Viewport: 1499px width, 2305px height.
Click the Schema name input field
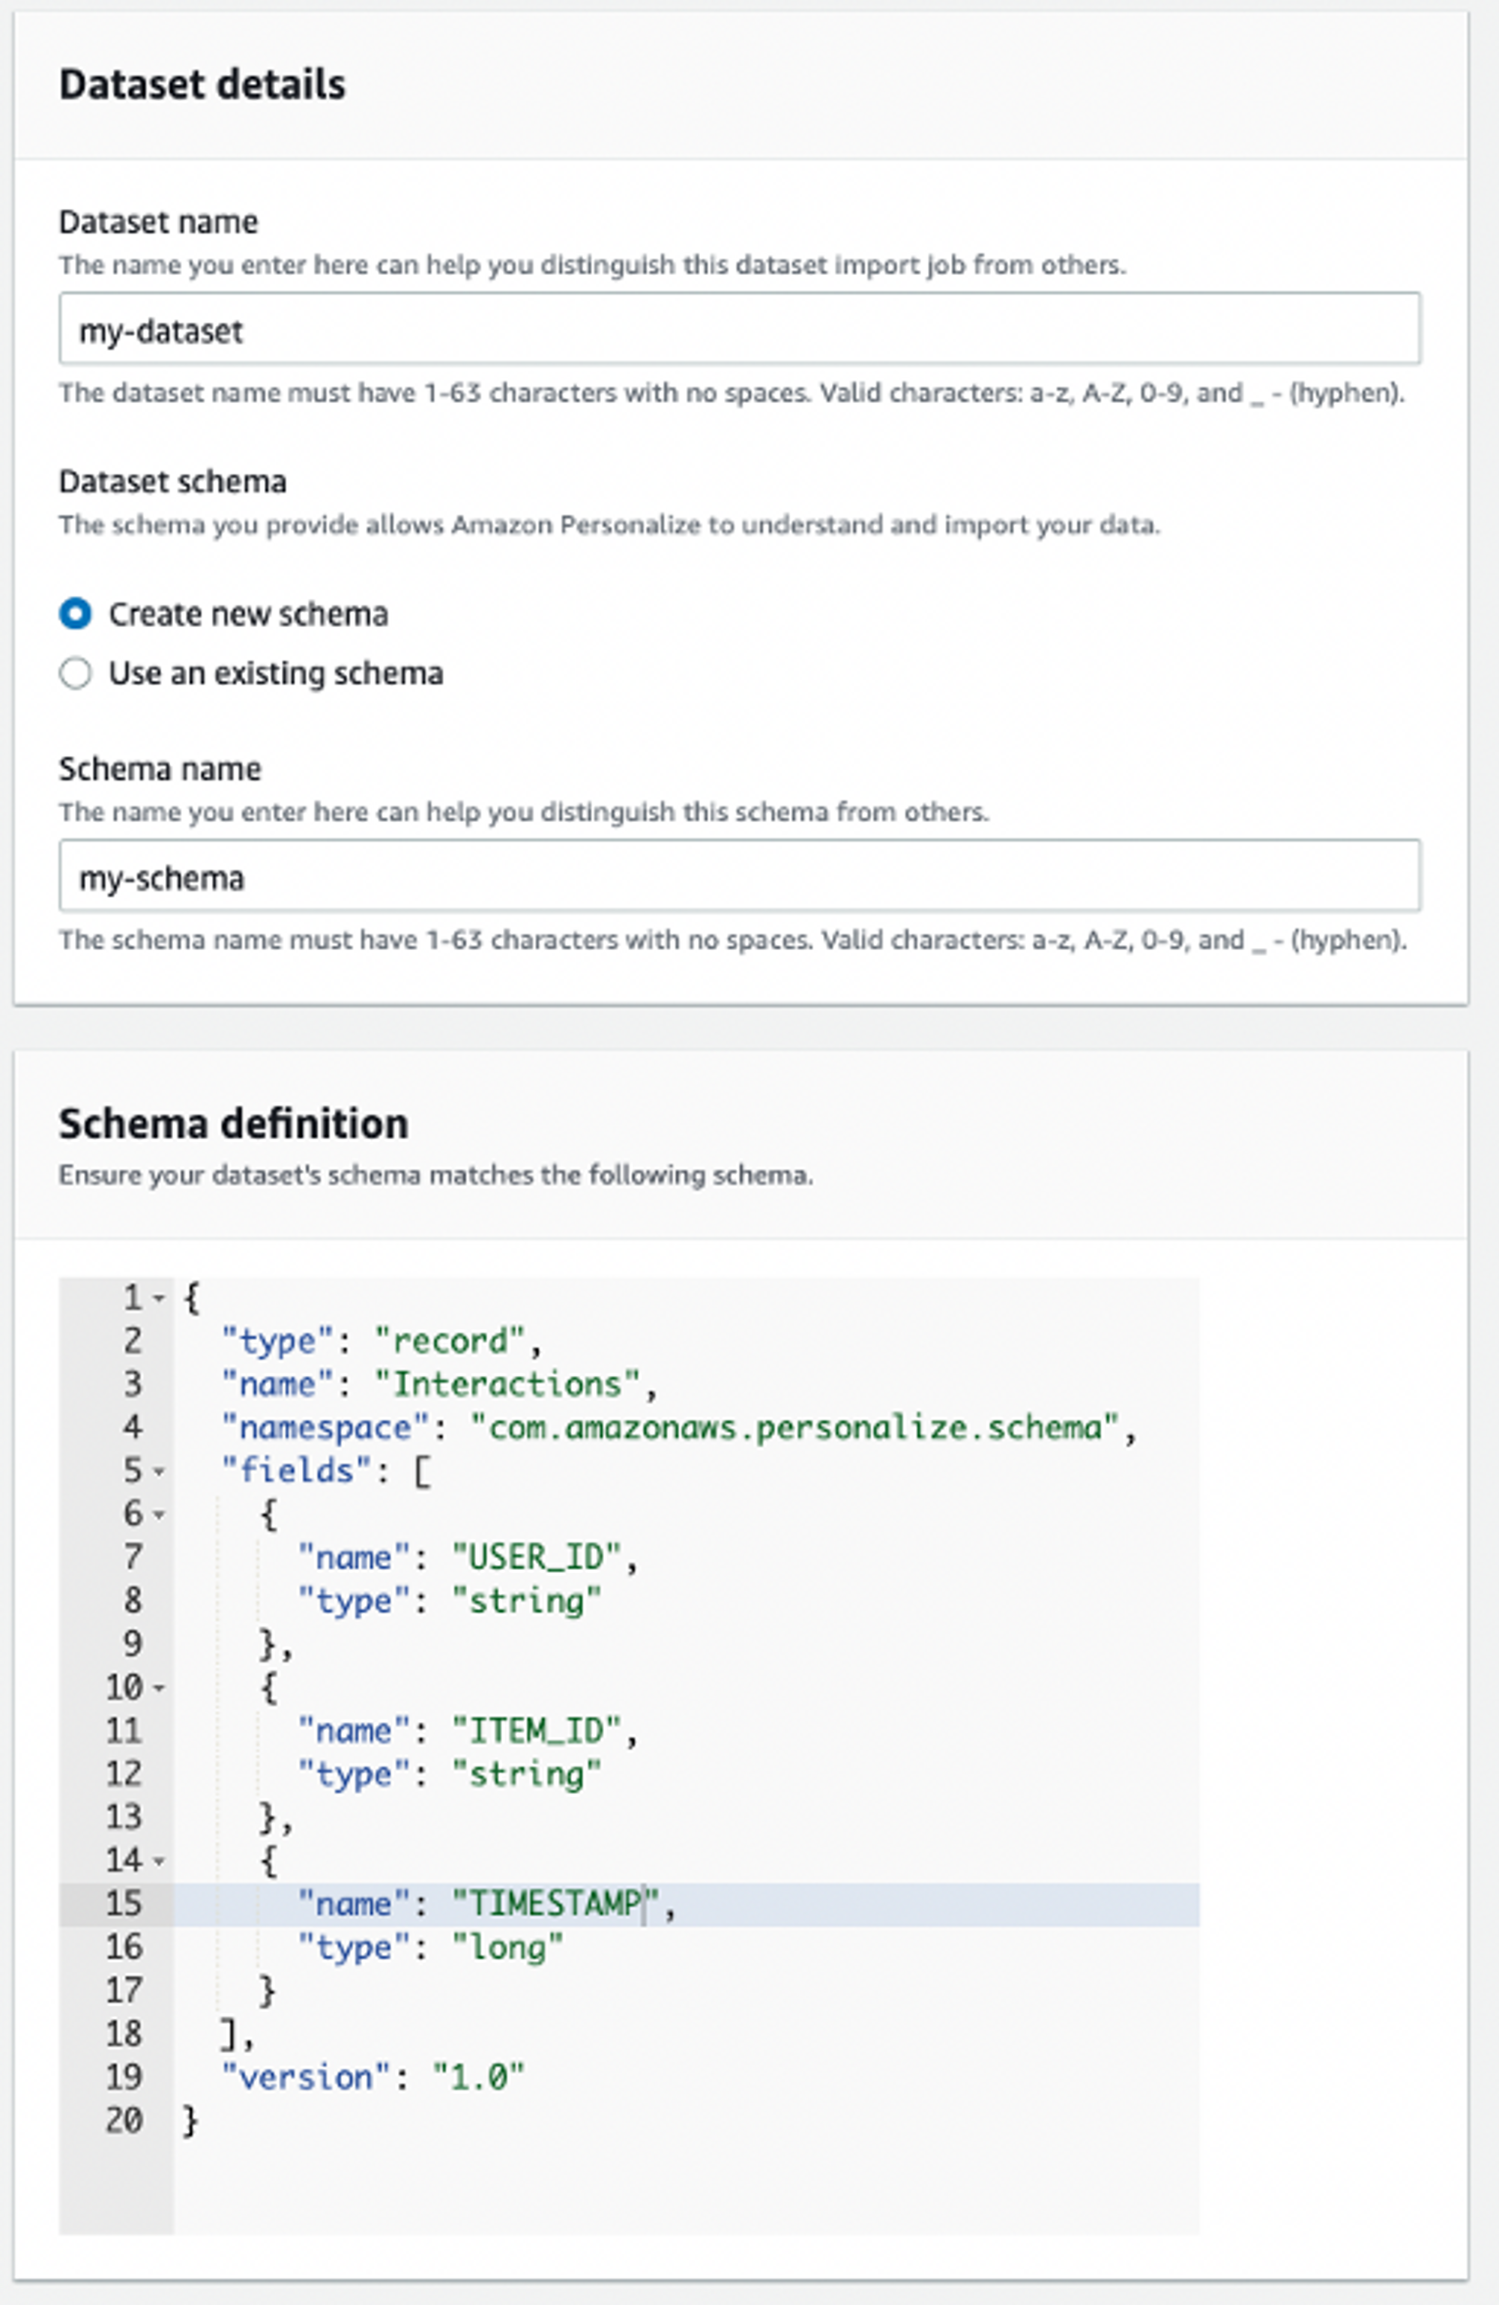(739, 875)
